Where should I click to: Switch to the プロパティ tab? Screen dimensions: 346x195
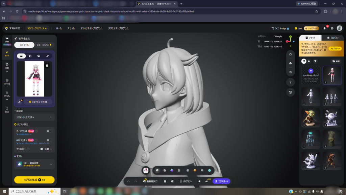click(x=333, y=38)
